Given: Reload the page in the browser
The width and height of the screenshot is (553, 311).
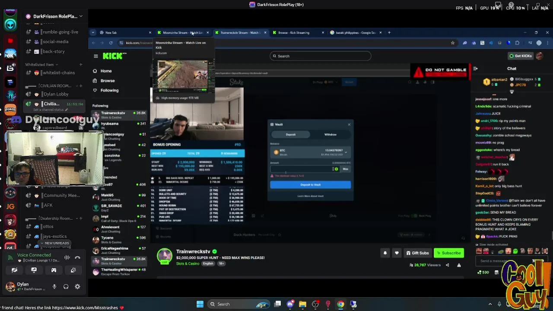Looking at the screenshot, I should click(111, 43).
